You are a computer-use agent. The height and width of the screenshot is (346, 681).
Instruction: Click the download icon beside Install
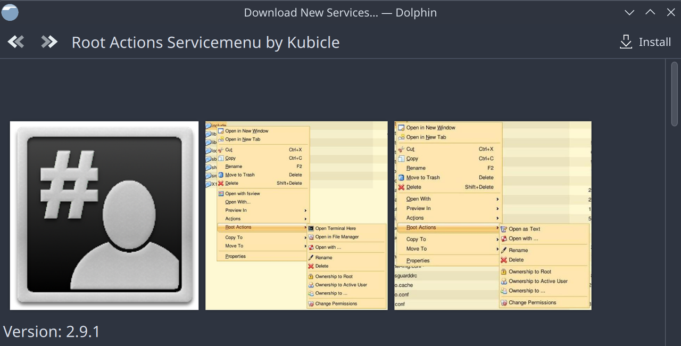click(626, 42)
